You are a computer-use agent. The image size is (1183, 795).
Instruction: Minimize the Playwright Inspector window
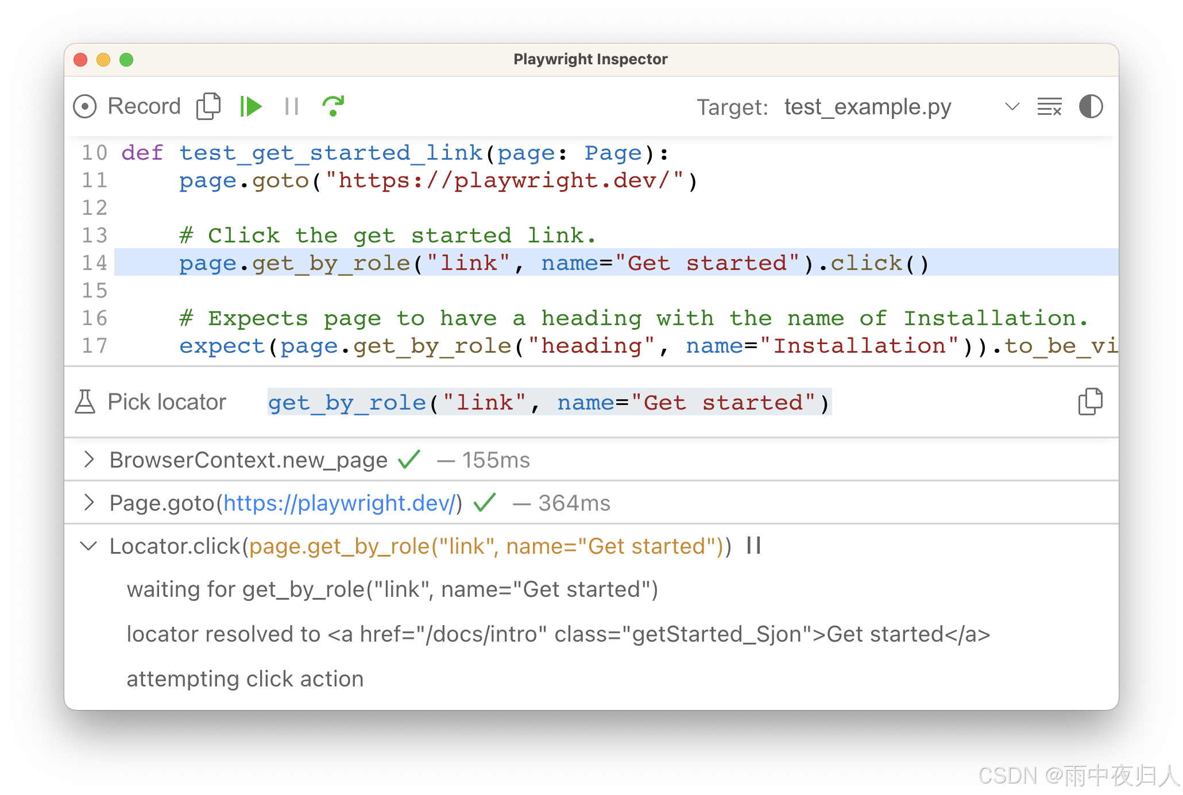pos(103,60)
